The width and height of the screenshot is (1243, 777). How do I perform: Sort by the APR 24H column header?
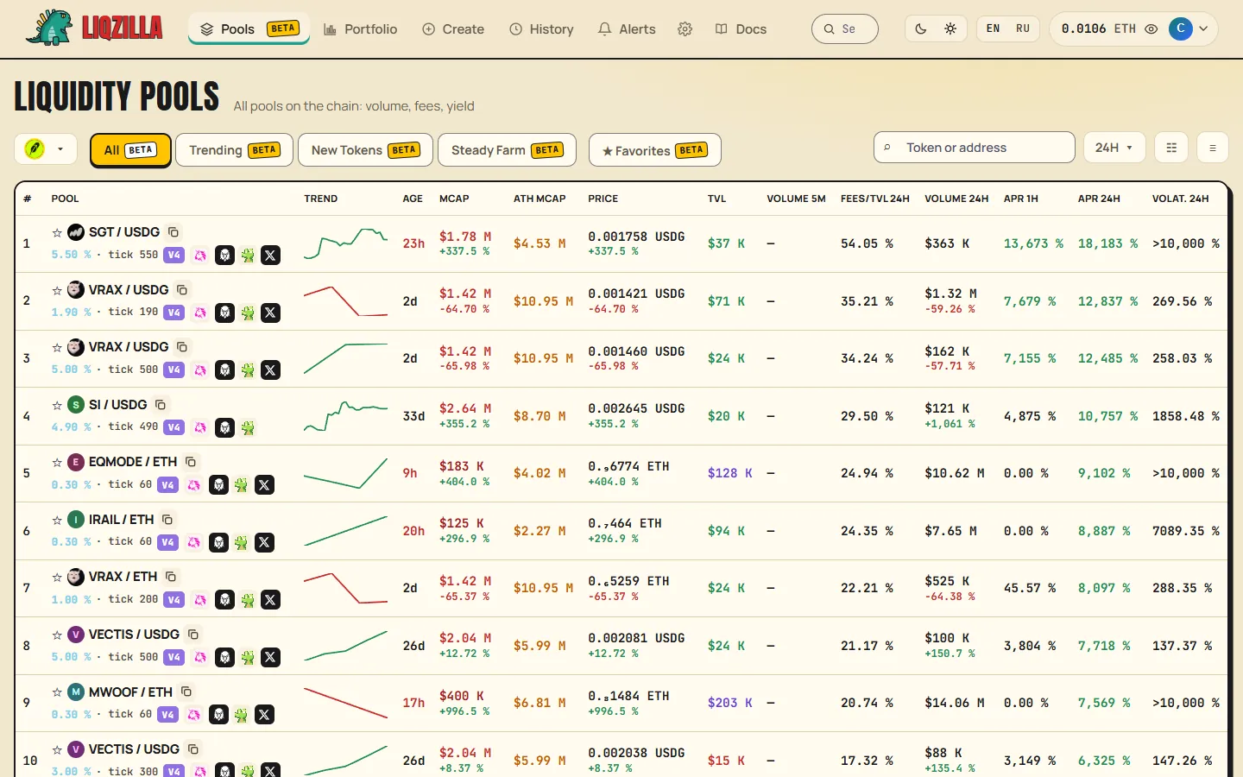point(1099,199)
